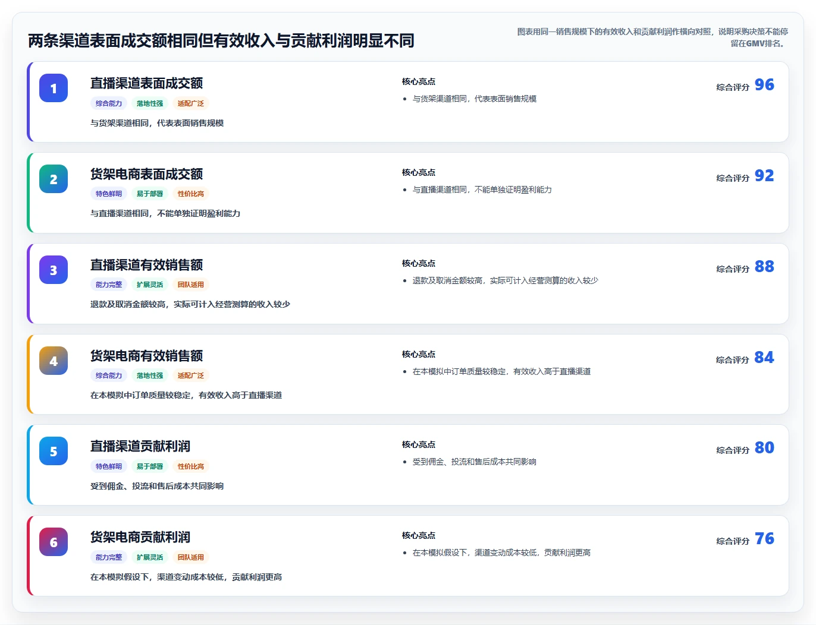The image size is (816, 625).
Task: Click 能力完整 tag in 直播渠道有效销售额 card
Action: tap(109, 285)
